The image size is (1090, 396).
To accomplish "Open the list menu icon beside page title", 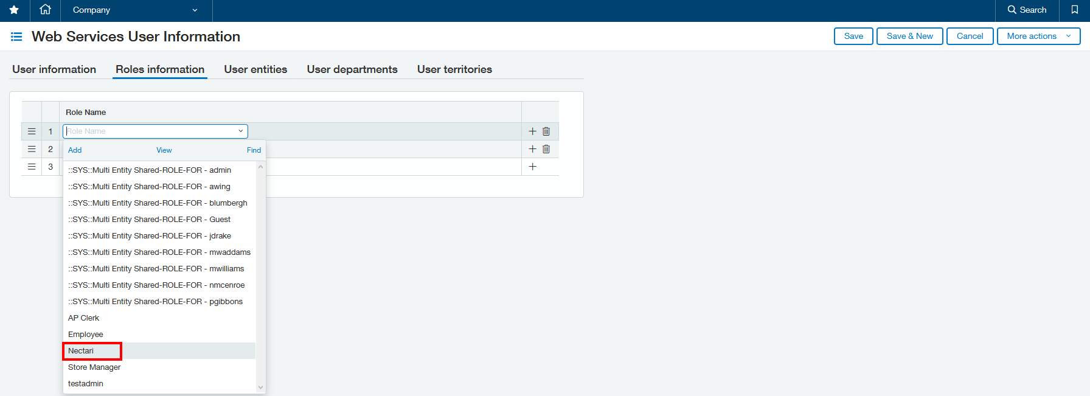I will point(16,37).
